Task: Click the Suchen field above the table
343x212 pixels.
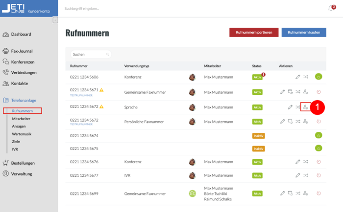Action: click(x=91, y=54)
